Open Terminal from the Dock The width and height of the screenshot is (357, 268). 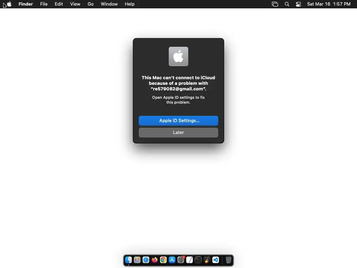[x=198, y=260]
